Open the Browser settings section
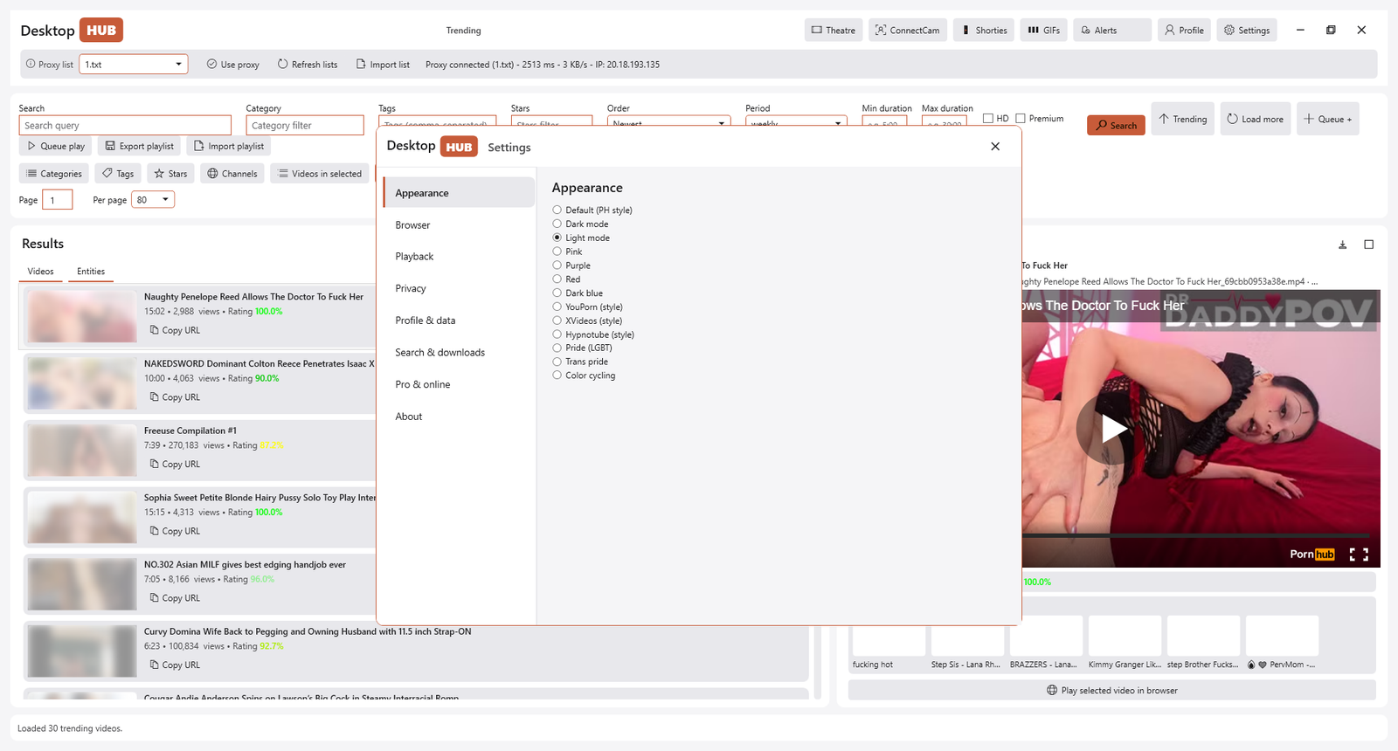 (459, 225)
